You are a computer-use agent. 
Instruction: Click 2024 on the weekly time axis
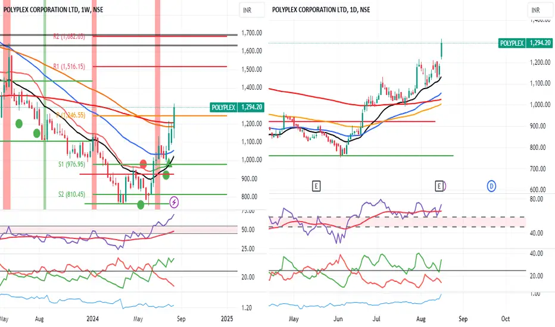coord(93,319)
